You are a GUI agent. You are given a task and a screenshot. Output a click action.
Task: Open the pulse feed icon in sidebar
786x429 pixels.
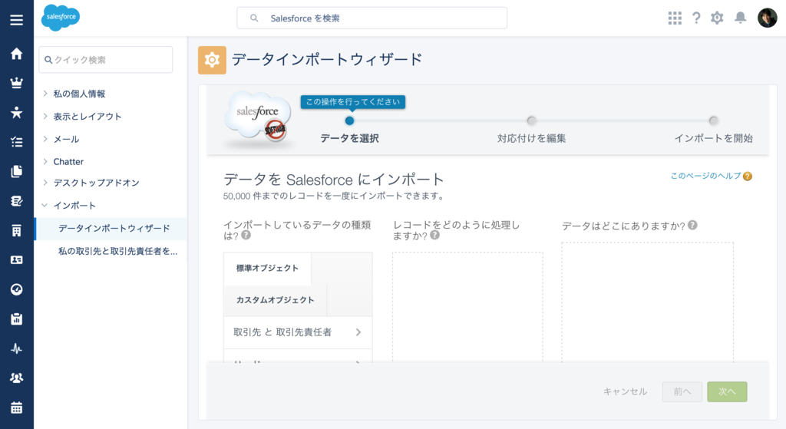click(17, 348)
